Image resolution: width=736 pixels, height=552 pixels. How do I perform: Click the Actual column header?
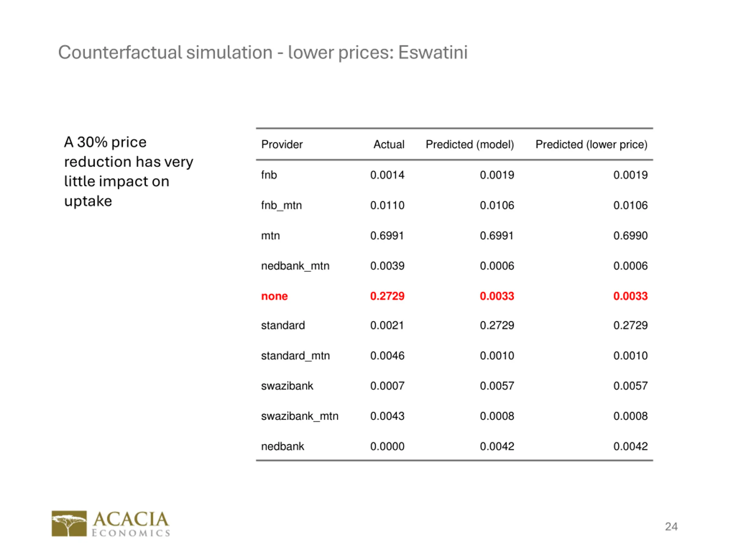[x=389, y=144]
